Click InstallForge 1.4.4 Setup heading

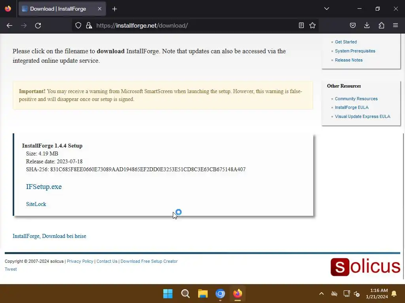(52, 146)
